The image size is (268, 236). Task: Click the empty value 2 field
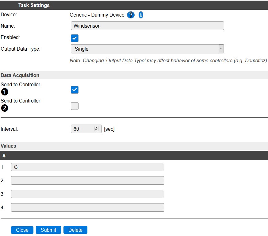tap(87, 180)
